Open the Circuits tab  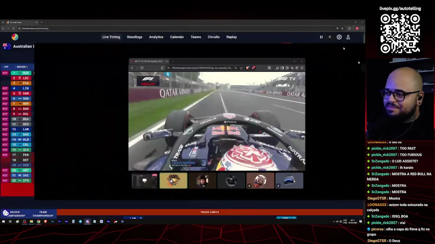tap(214, 37)
